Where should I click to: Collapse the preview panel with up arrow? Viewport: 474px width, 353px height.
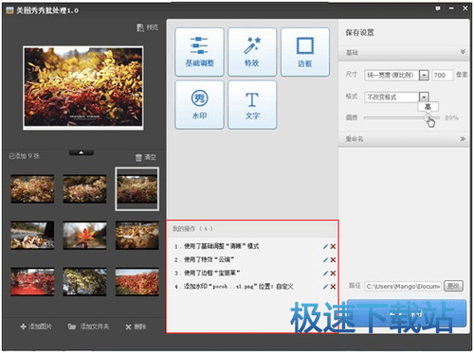82,152
